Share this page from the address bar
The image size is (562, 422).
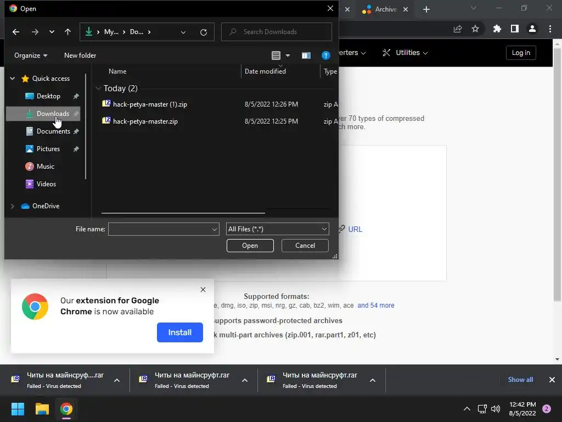pyautogui.click(x=458, y=29)
